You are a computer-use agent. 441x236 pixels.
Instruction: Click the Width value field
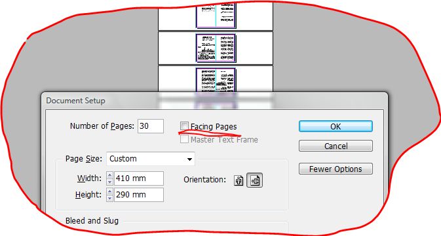(139, 178)
